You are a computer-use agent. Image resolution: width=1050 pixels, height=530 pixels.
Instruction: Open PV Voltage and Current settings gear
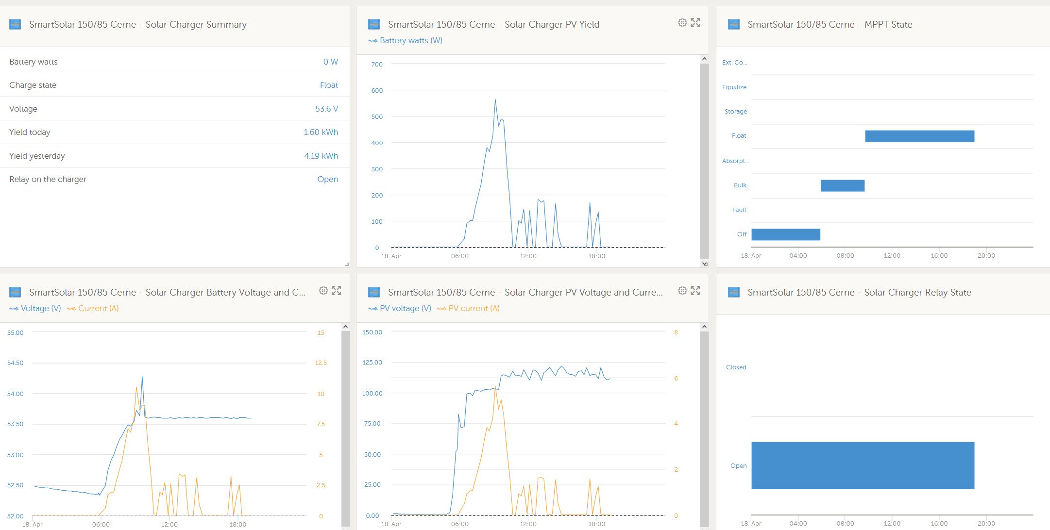point(682,291)
